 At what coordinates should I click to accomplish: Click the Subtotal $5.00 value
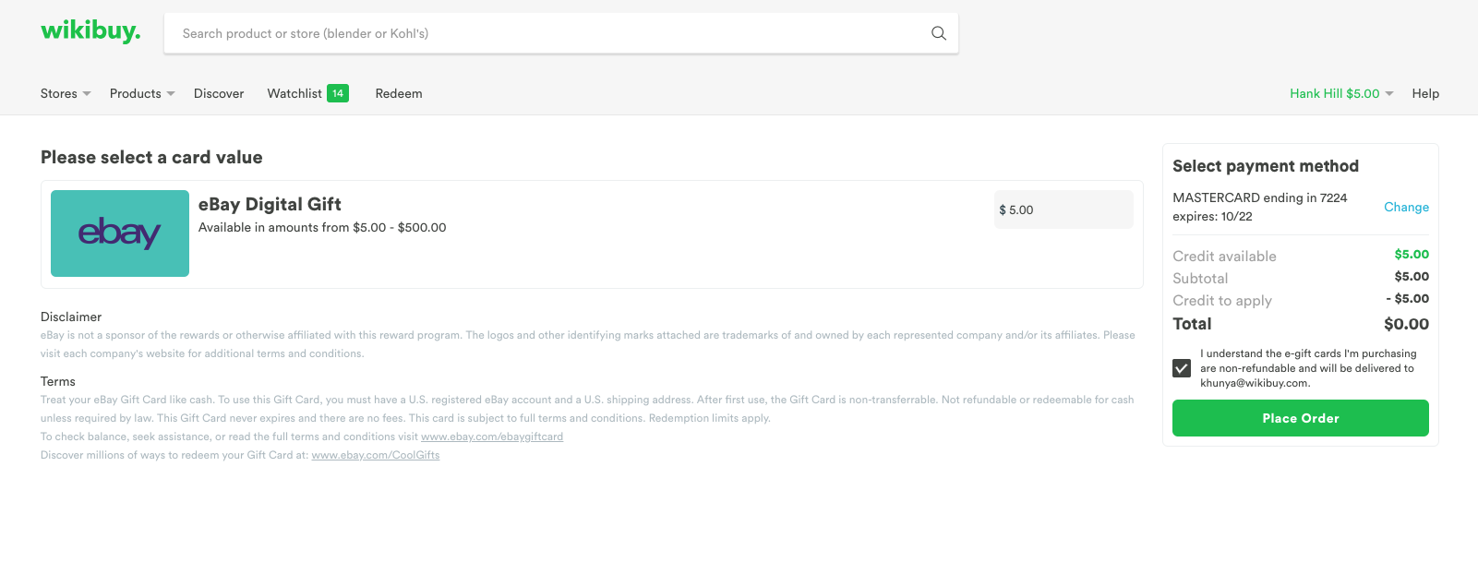pyautogui.click(x=1412, y=277)
